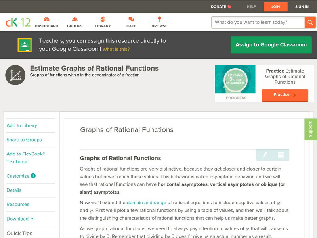The height and width of the screenshot is (238, 317).
Task: Click the notes icon beside the pencil
Action: click(281, 155)
